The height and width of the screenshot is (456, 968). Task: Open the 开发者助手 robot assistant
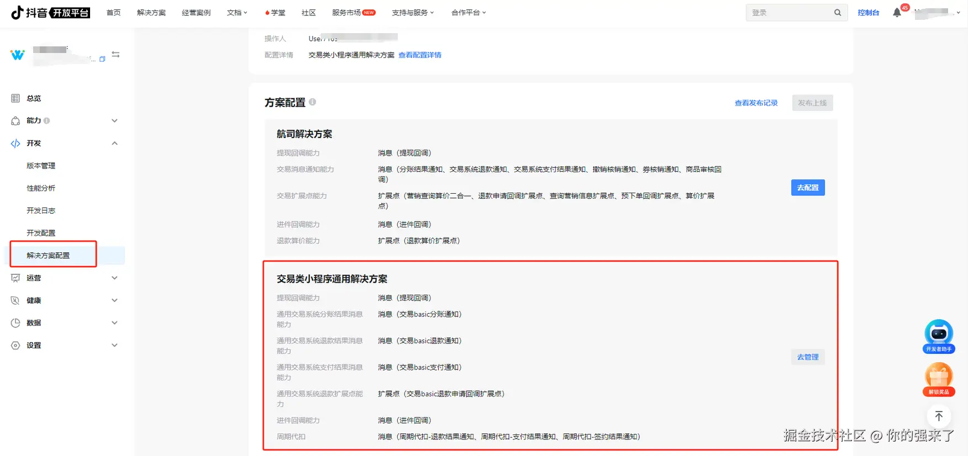coord(939,336)
